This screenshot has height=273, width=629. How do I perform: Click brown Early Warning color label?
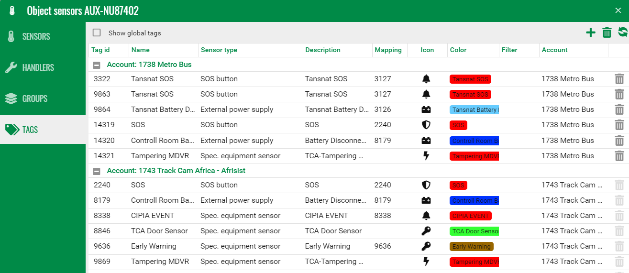472,247
